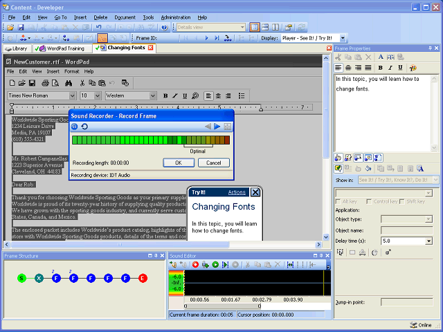Open the Show in dropdown

pyautogui.click(x=435, y=180)
